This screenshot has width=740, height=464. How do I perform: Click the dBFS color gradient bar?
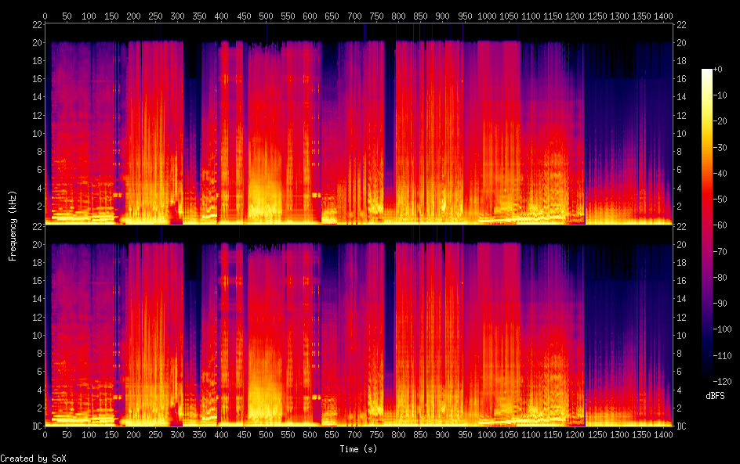pyautogui.click(x=706, y=225)
